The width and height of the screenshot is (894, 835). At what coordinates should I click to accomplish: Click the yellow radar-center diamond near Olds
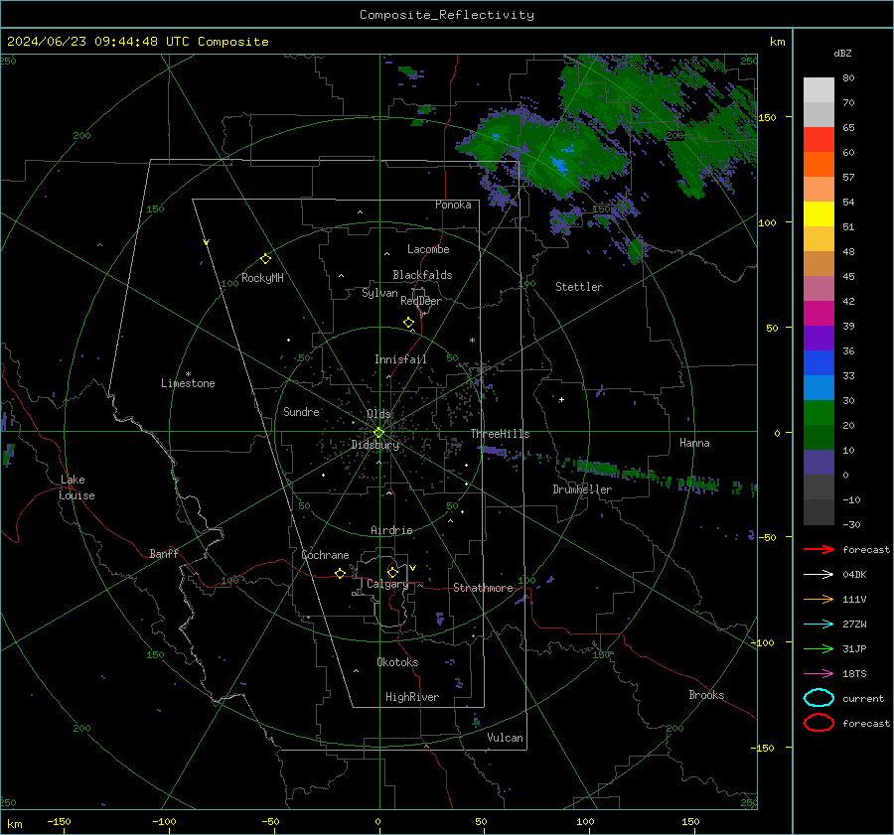(x=378, y=433)
